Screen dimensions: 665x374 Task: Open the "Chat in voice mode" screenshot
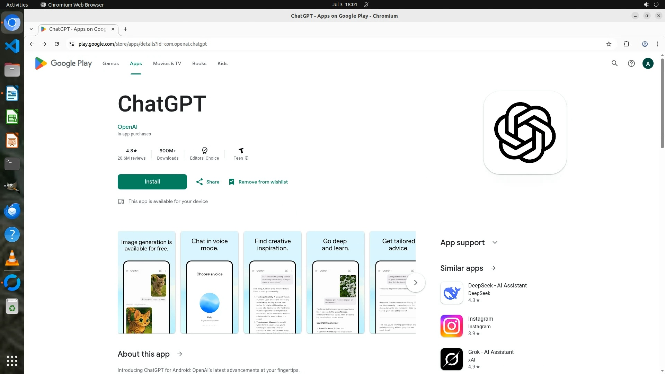coord(210,283)
